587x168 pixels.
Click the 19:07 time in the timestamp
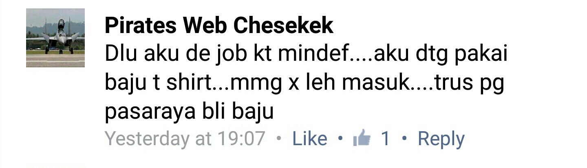[x=241, y=139]
